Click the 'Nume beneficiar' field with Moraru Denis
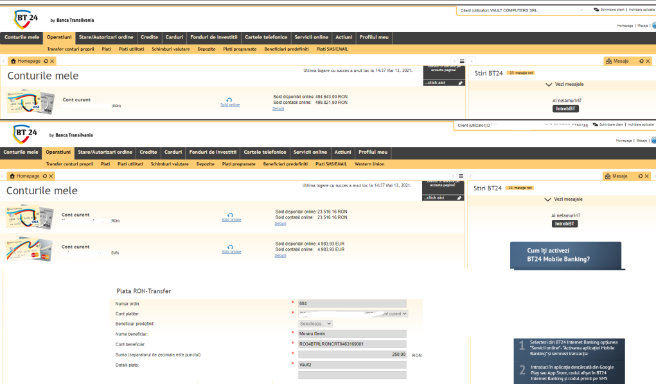Viewport: 656px width, 384px height. coord(352,334)
